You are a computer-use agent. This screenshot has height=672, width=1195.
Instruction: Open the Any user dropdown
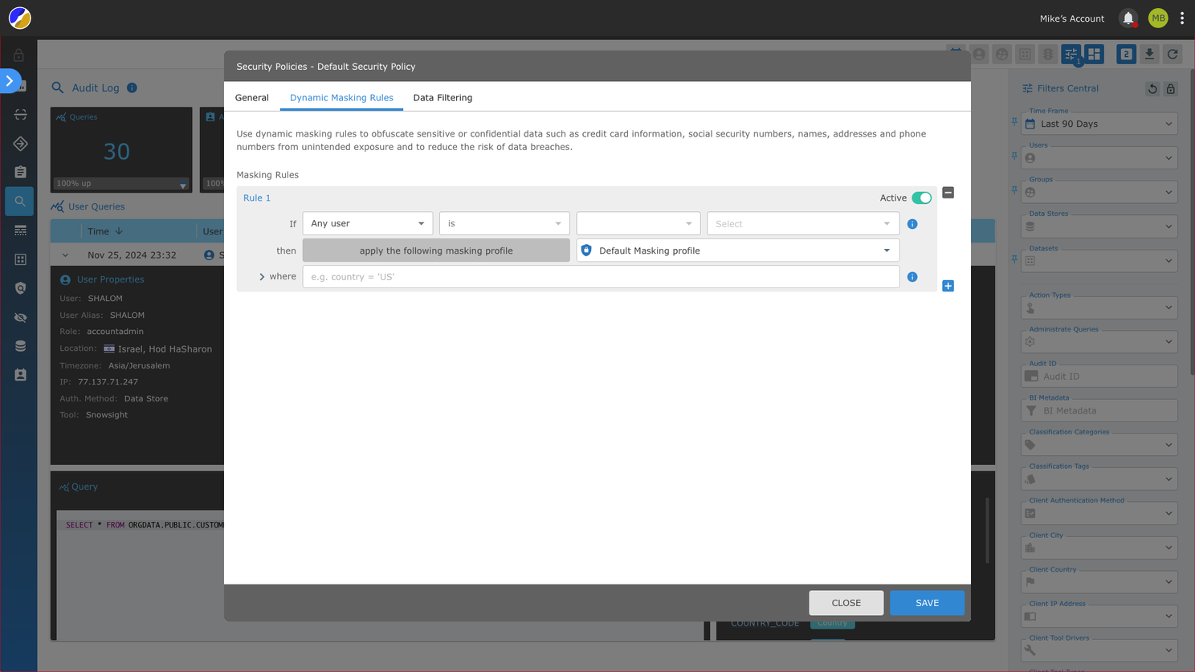coord(367,223)
